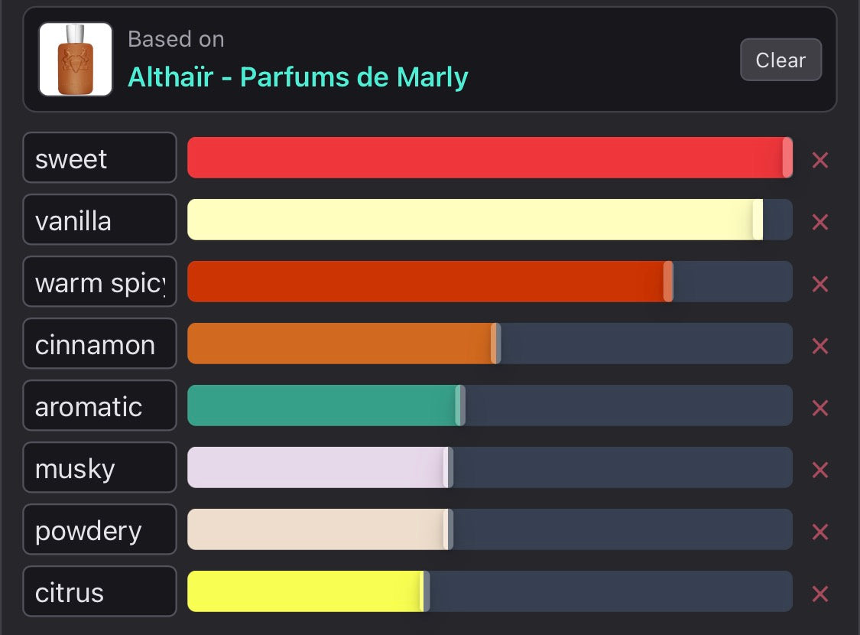
Task: Delete the aromatic accord row
Action: (x=820, y=409)
